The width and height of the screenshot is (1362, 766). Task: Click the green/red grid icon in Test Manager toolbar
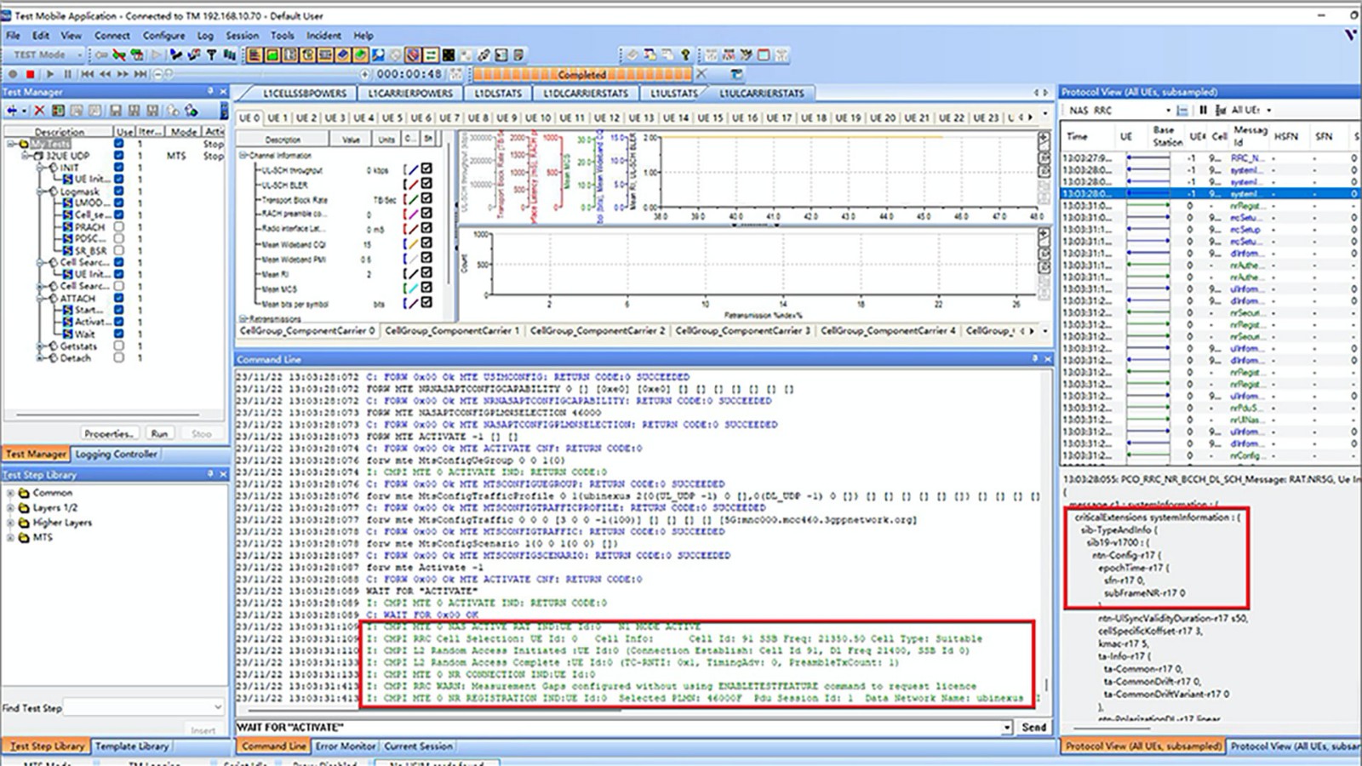[x=58, y=111]
